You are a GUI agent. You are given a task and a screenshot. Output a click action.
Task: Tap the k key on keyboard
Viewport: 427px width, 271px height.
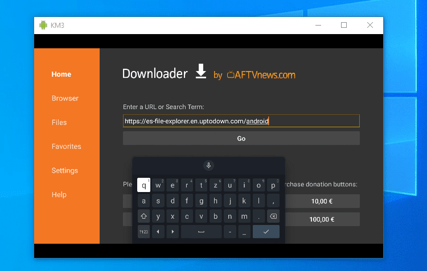coord(244,201)
